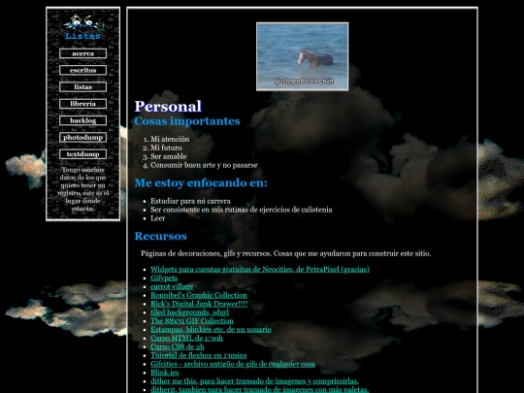Click the horse in water GIF

(303, 56)
